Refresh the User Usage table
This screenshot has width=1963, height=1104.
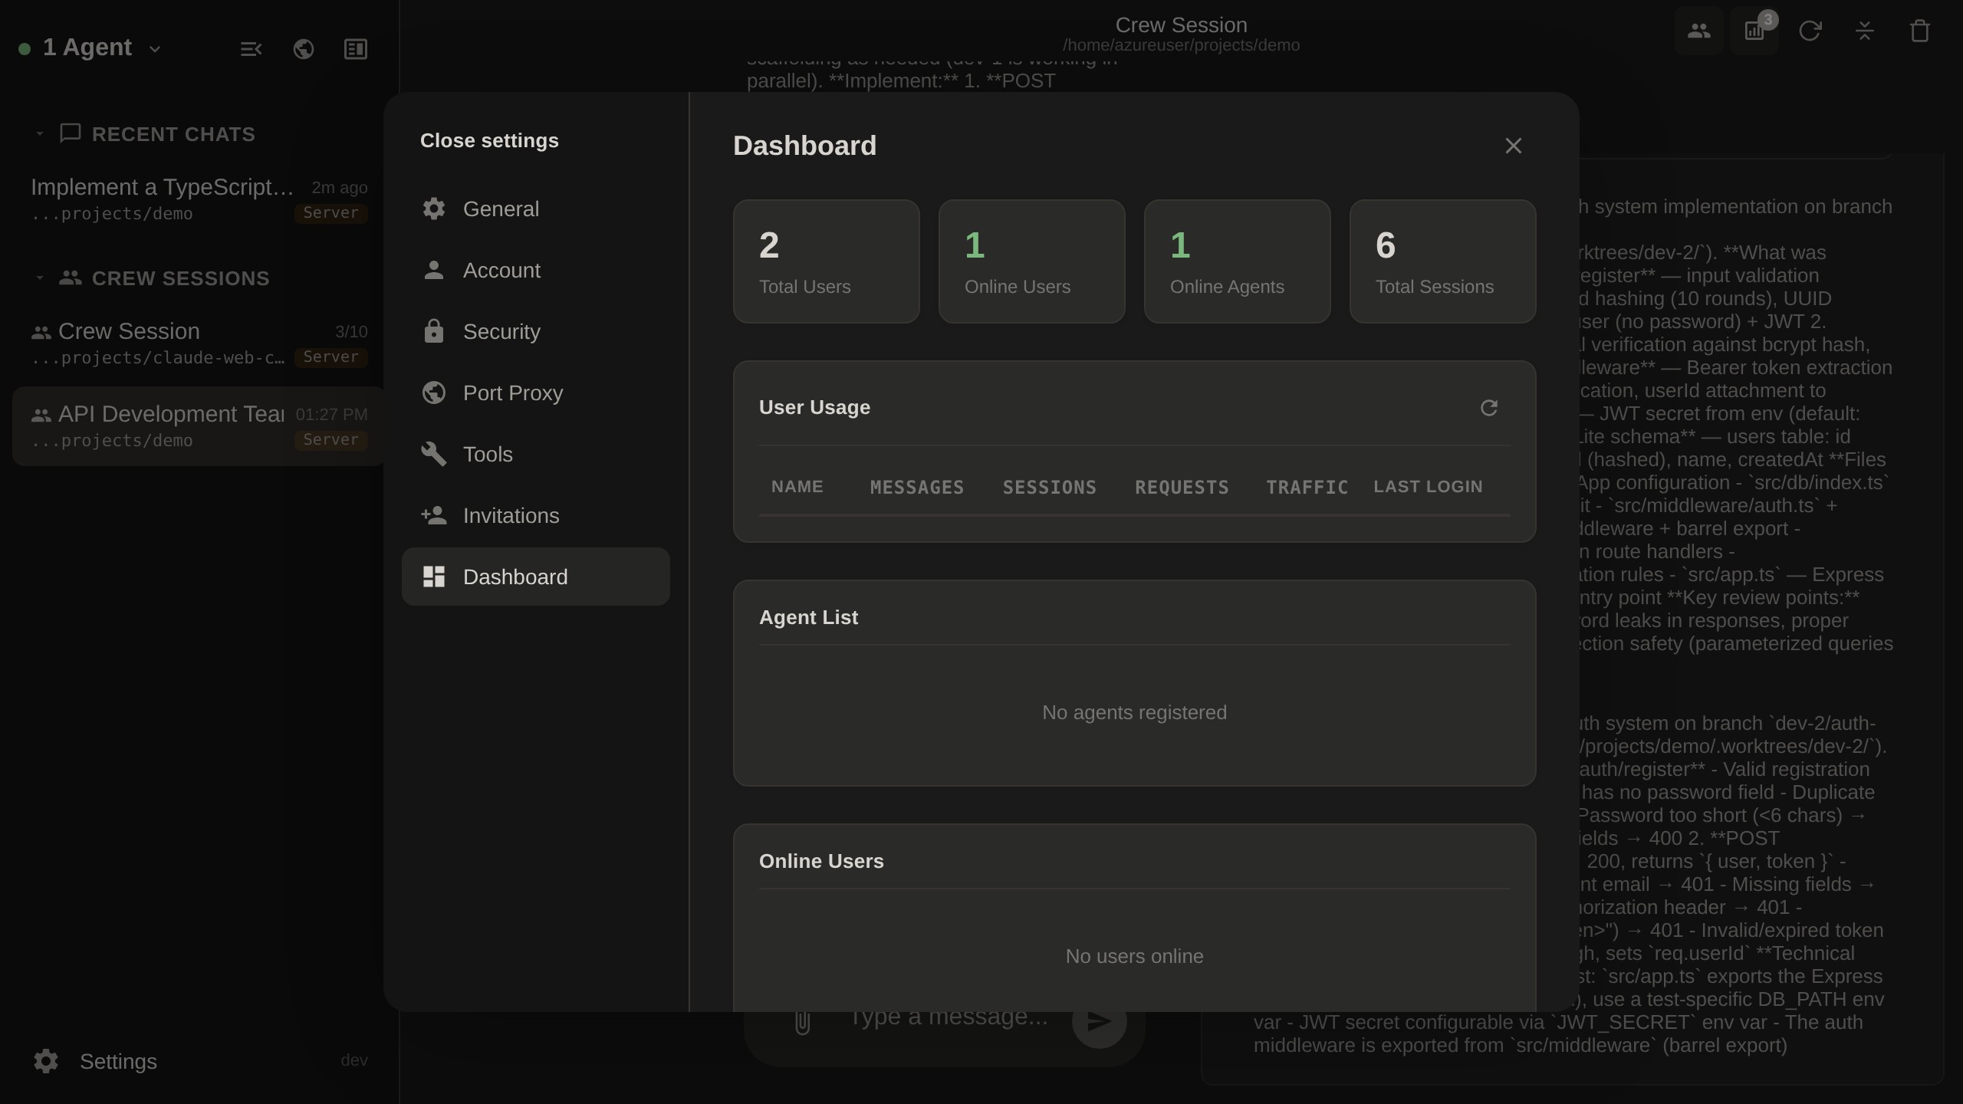(x=1488, y=408)
